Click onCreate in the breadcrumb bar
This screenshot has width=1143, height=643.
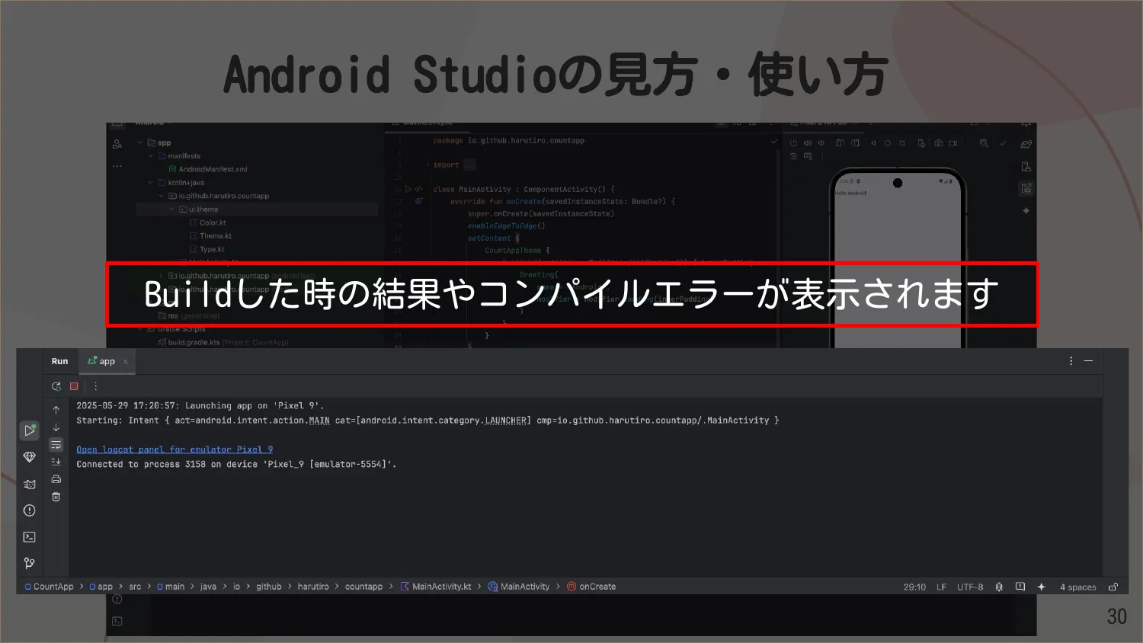click(597, 586)
